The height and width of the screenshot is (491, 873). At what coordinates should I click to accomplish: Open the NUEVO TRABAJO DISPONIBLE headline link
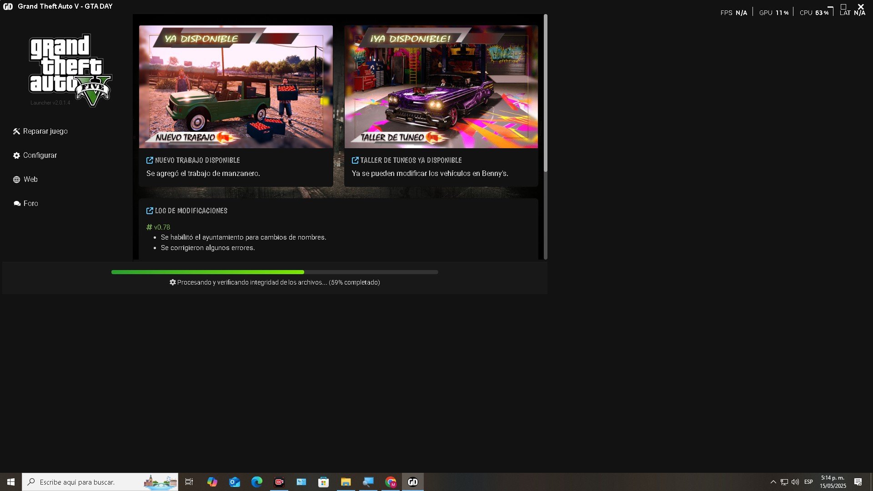pos(197,160)
